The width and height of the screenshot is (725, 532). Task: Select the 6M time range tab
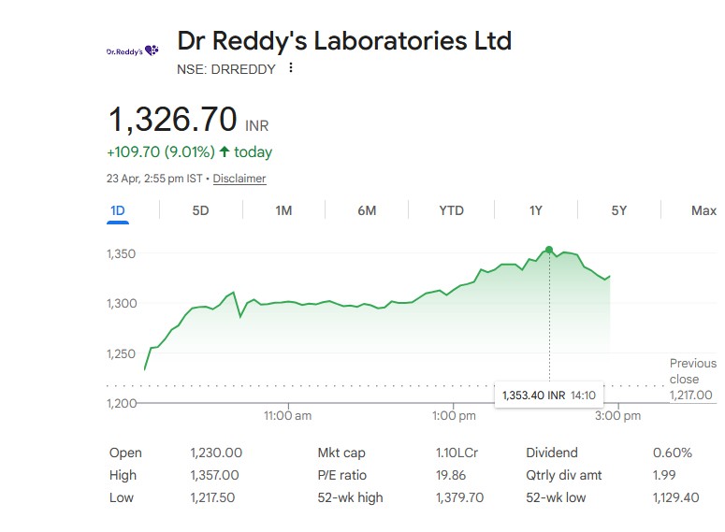coord(367,210)
